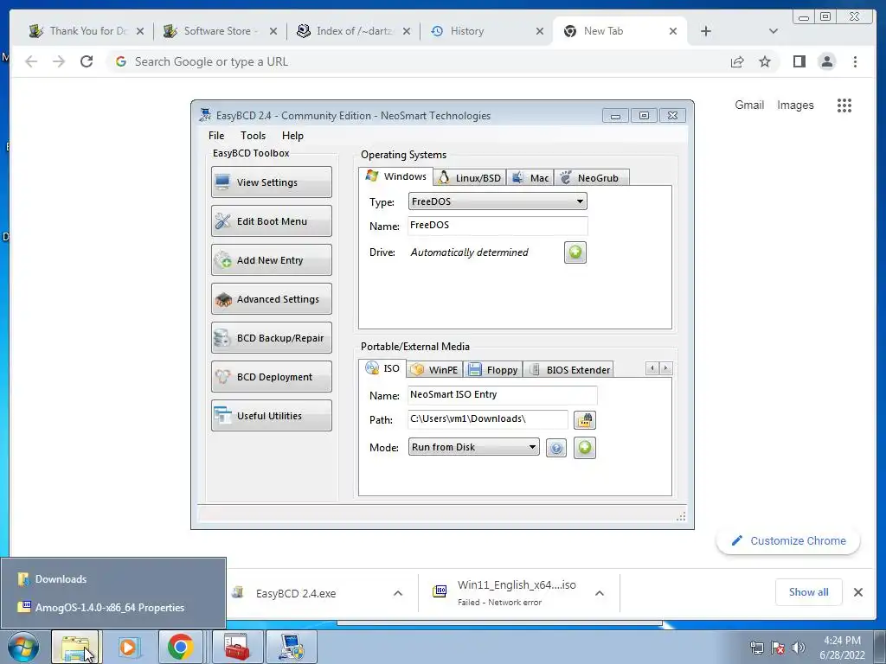This screenshot has width=886, height=664.
Task: Open the EasyBCD Tools menu
Action: point(253,136)
